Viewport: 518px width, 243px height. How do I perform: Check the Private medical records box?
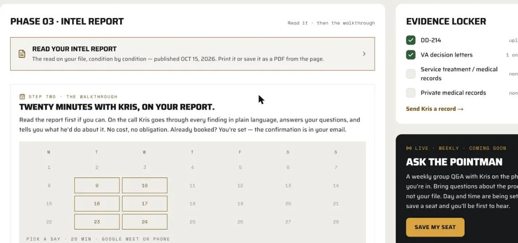(411, 93)
